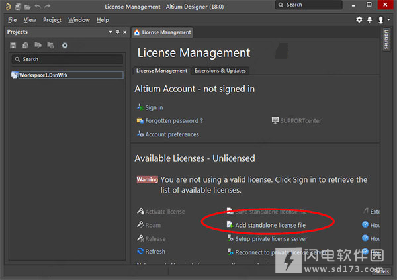397x280 pixels.
Task: Open Projects panel settings gear
Action: point(65,46)
